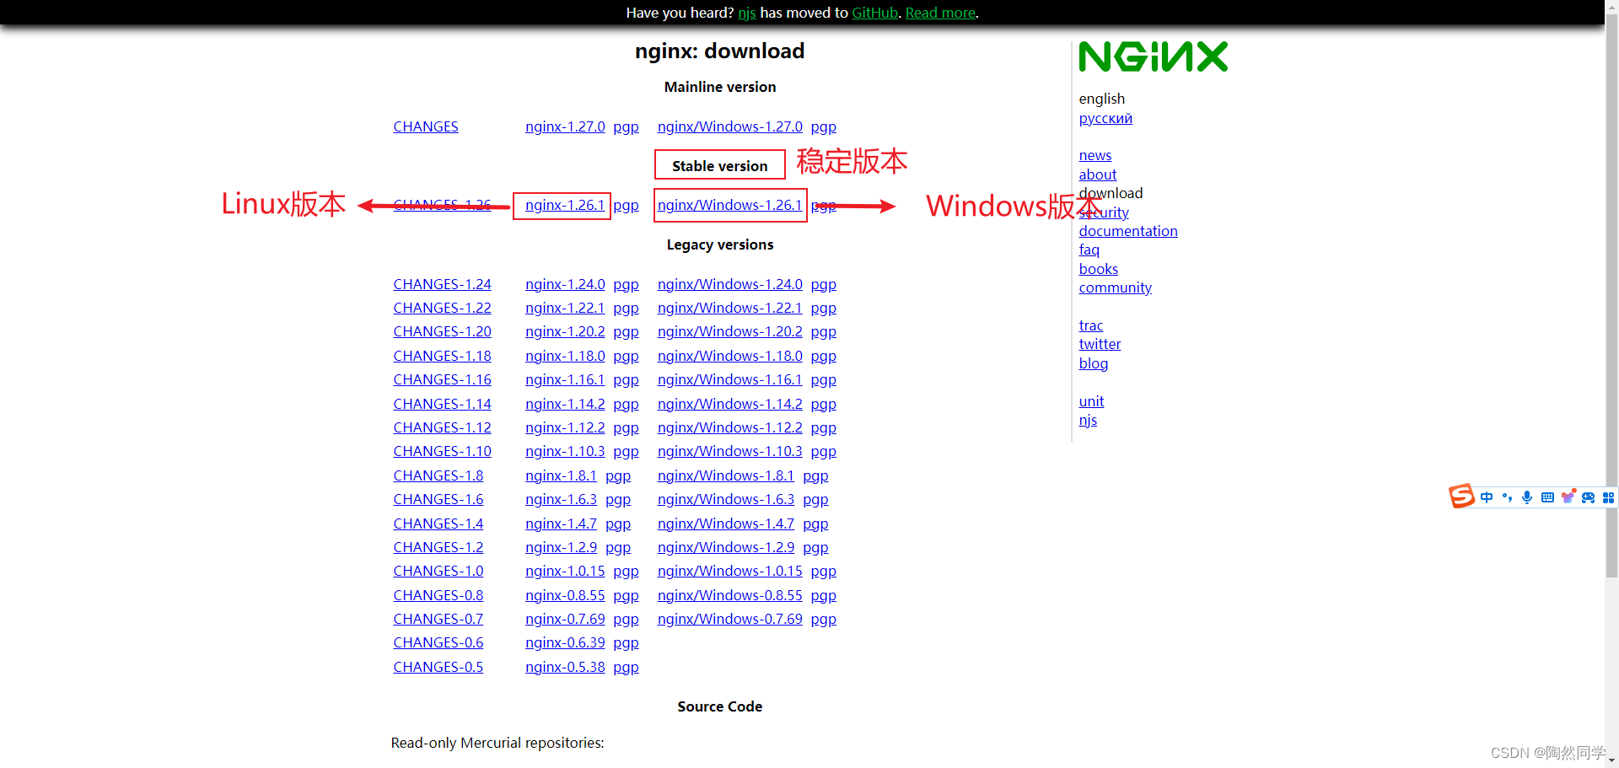
Task: Open the community sidebar link
Action: 1115,287
